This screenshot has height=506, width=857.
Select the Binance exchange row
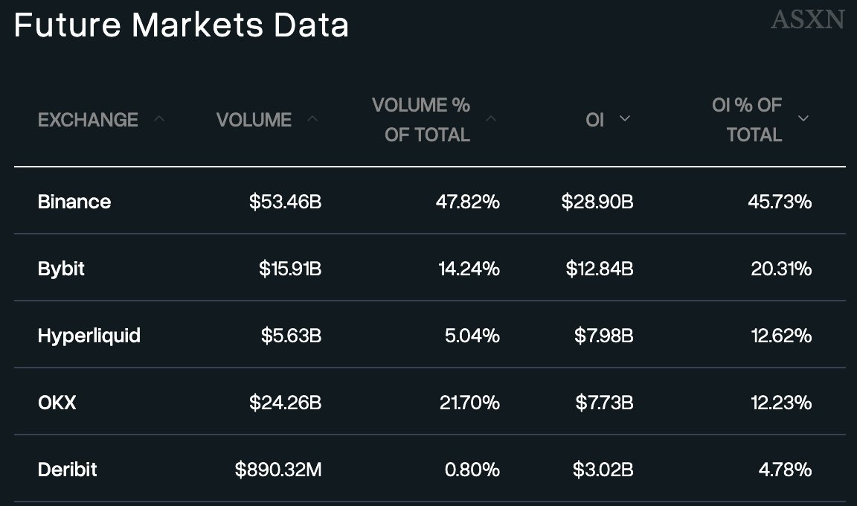click(x=74, y=202)
